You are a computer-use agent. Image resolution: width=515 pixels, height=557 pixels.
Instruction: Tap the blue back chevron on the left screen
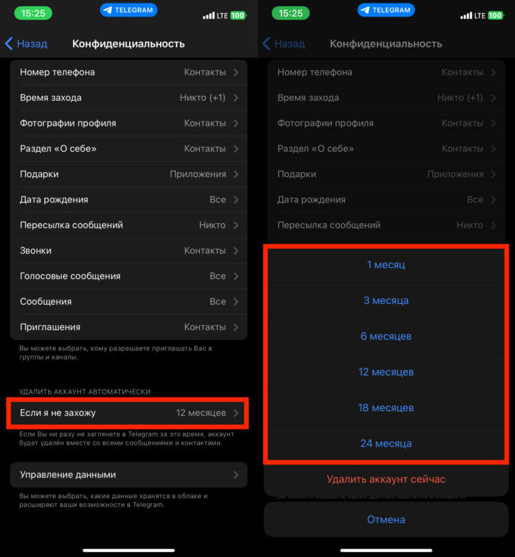click(x=9, y=44)
